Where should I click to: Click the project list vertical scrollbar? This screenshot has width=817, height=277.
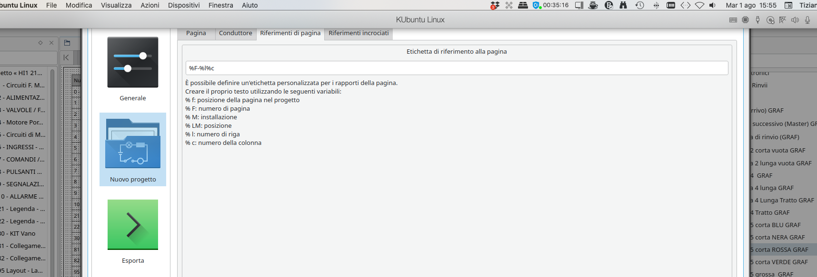(x=52, y=172)
